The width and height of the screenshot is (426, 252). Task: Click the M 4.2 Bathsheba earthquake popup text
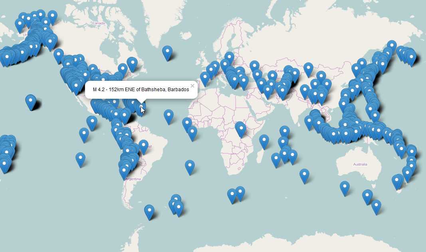click(x=141, y=90)
